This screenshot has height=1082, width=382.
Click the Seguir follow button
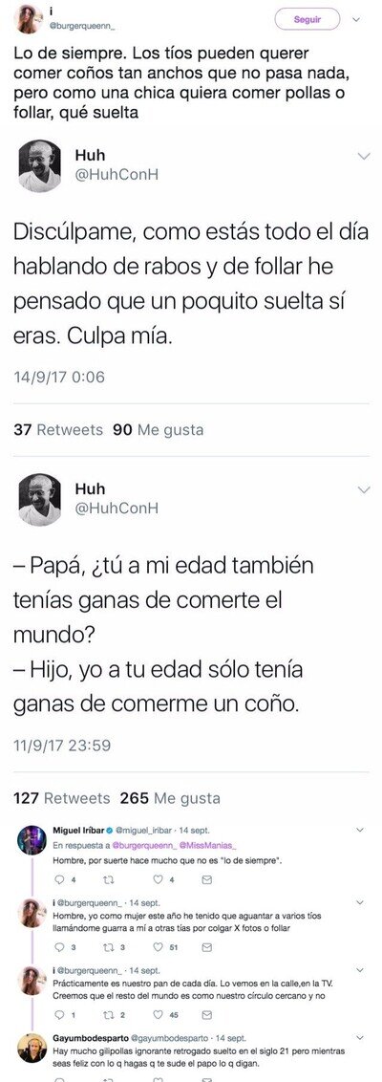click(307, 19)
